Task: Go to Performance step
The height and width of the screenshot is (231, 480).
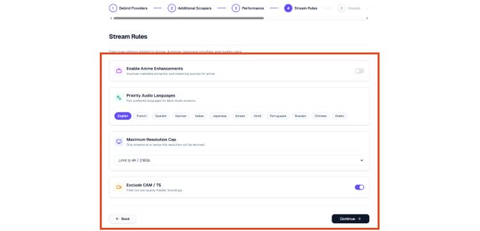Action: point(253,8)
